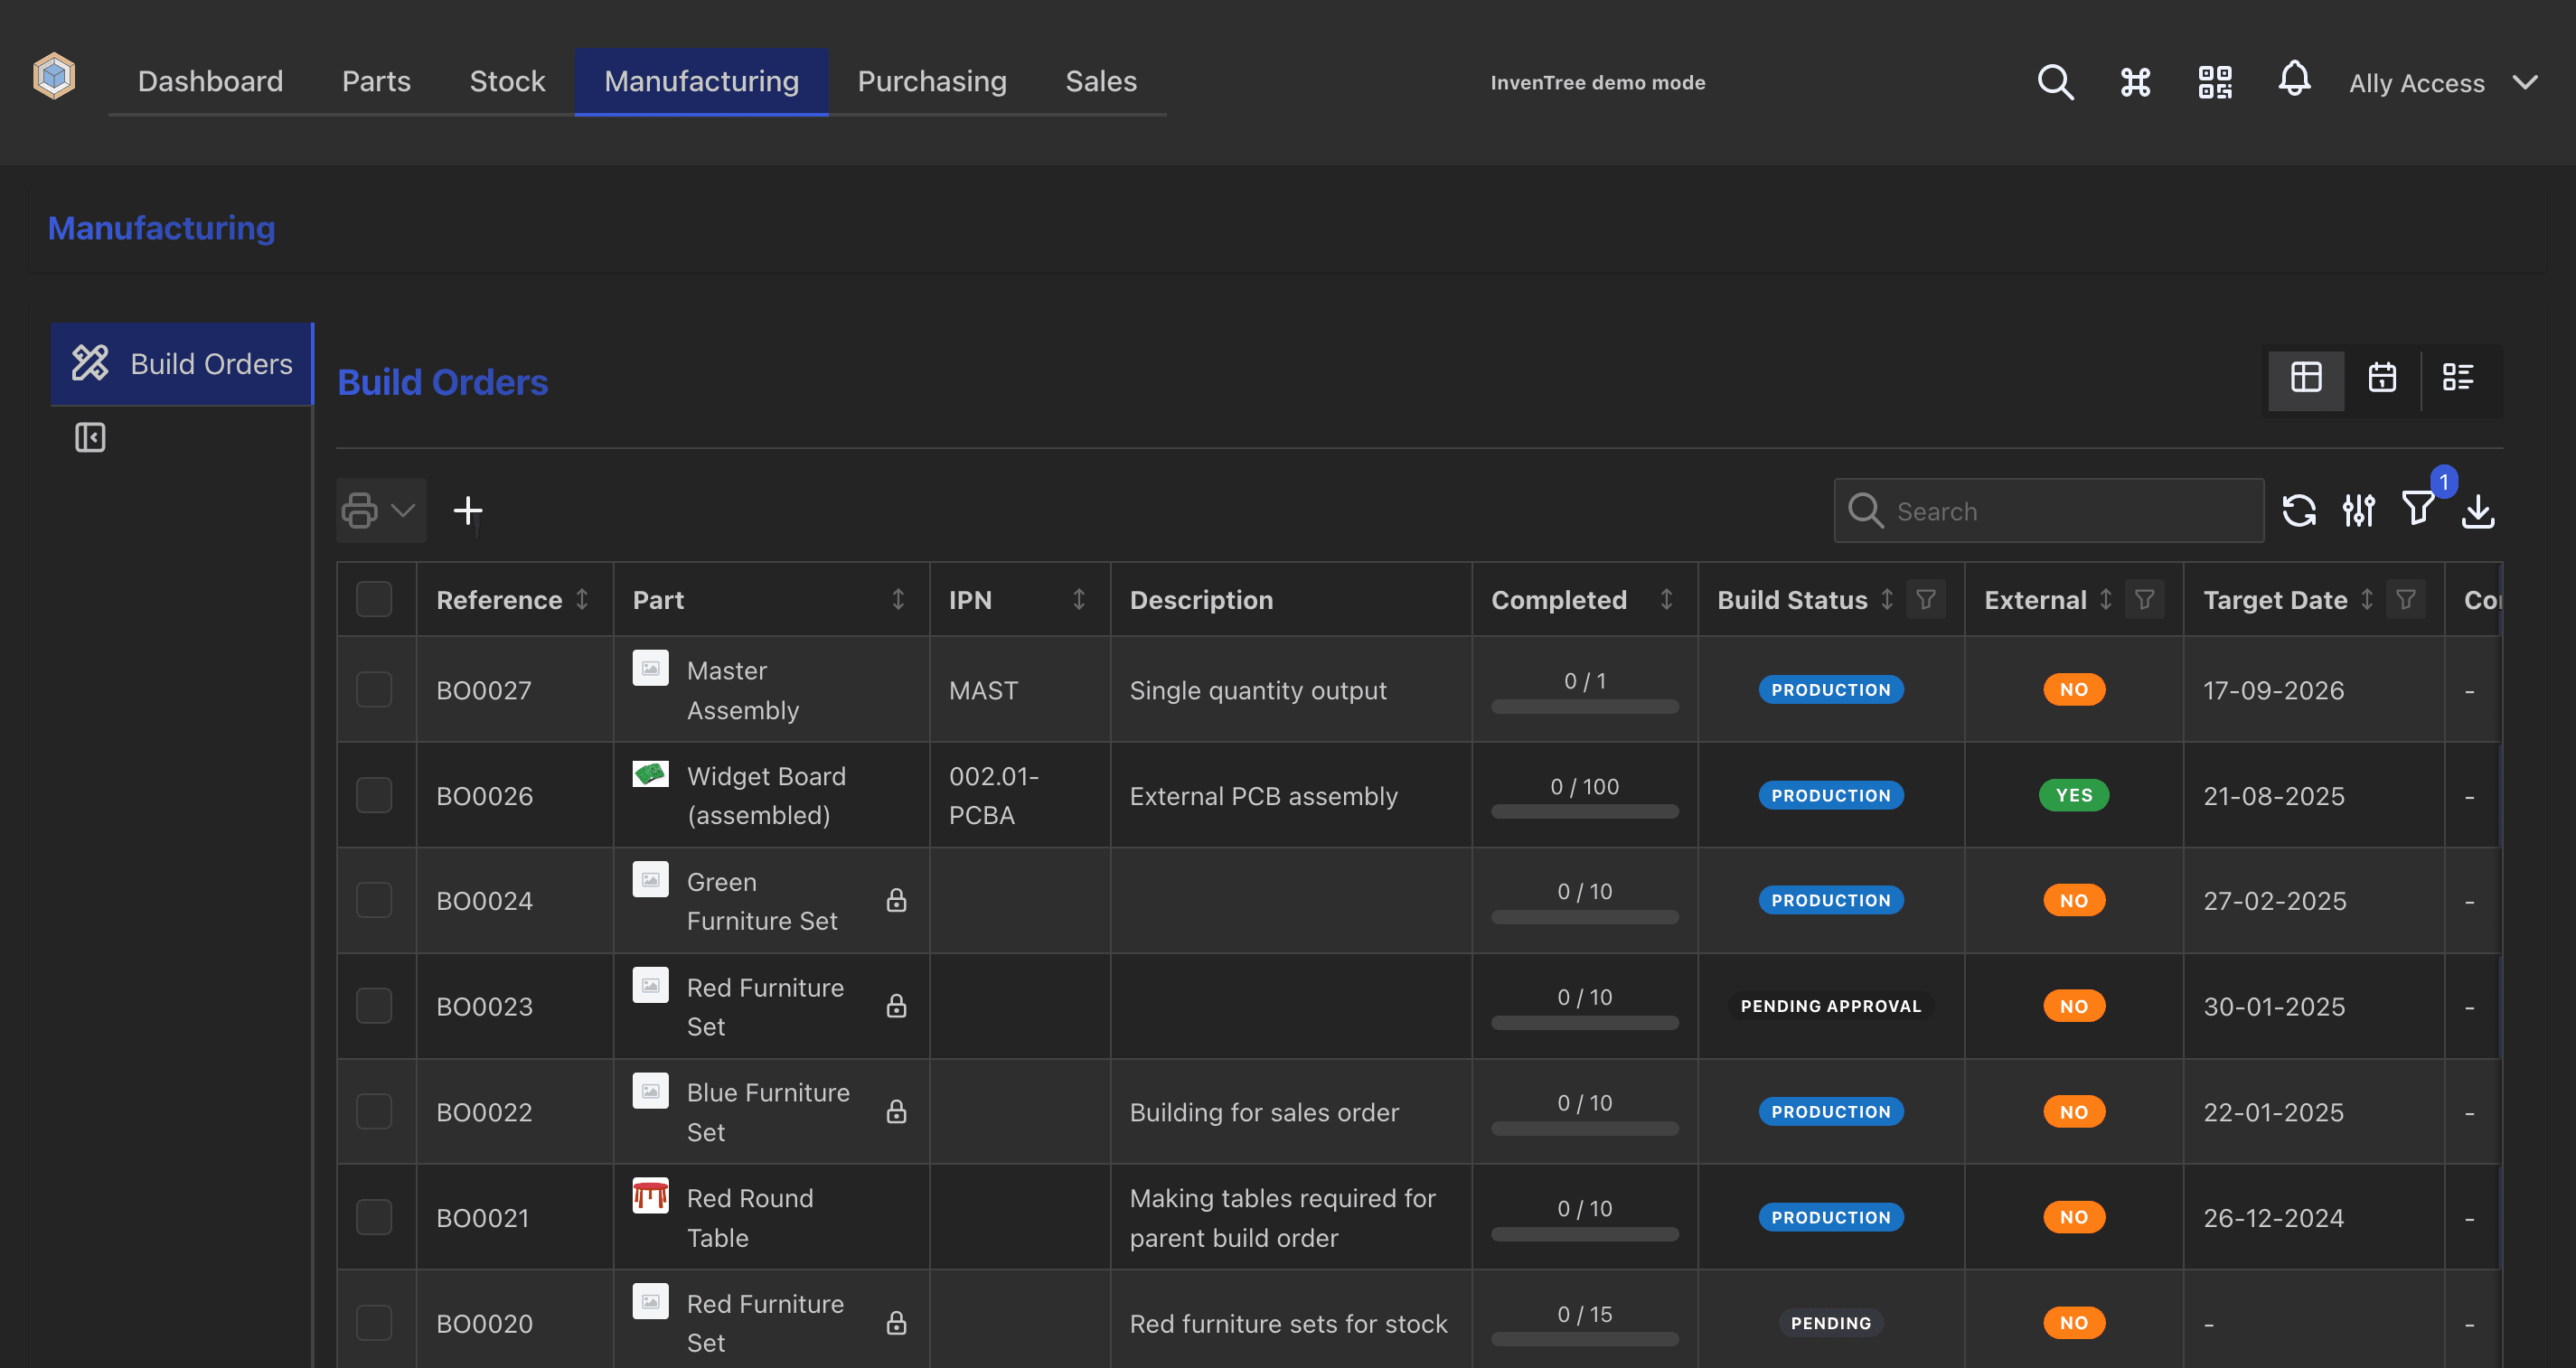Select all rows checkbox in header

pyautogui.click(x=374, y=600)
